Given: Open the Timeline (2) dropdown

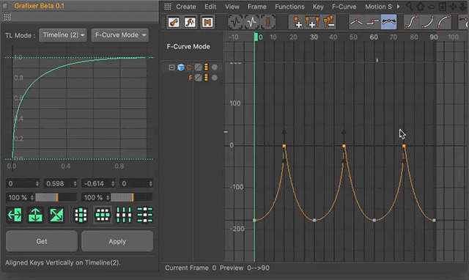Looking at the screenshot, I should pyautogui.click(x=63, y=35).
